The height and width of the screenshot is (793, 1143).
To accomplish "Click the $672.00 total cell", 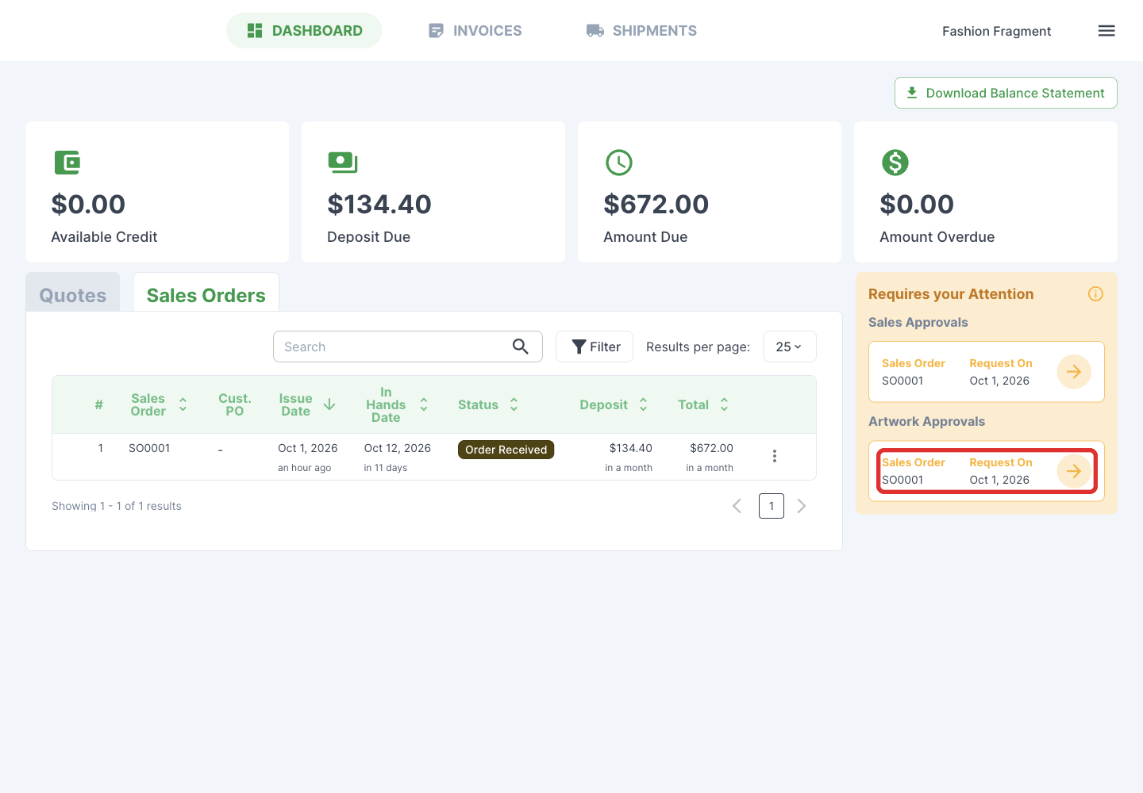I will point(711,448).
